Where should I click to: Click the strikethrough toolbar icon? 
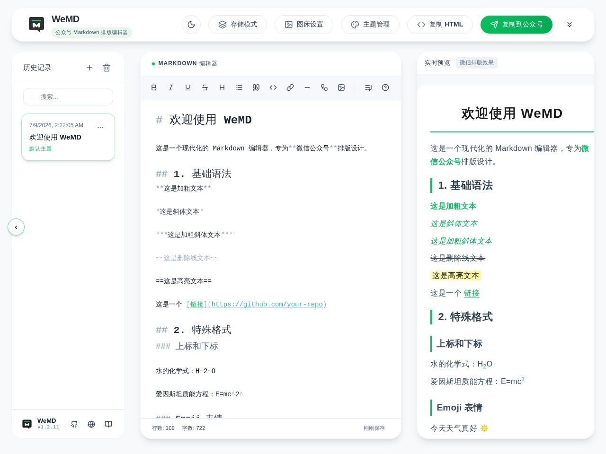point(205,87)
